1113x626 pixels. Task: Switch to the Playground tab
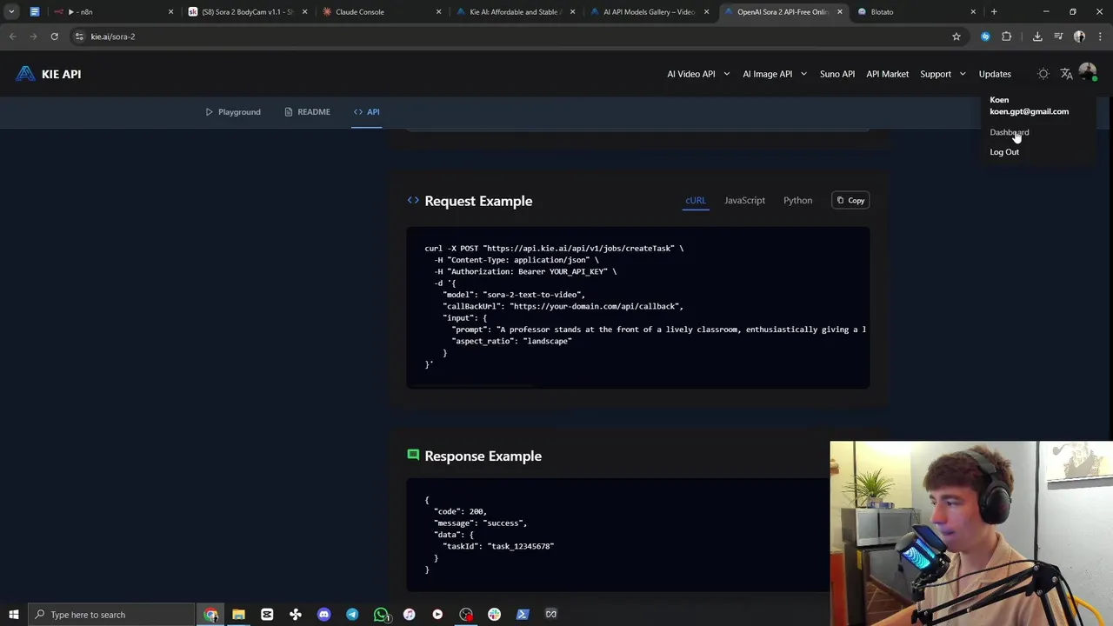(233, 112)
